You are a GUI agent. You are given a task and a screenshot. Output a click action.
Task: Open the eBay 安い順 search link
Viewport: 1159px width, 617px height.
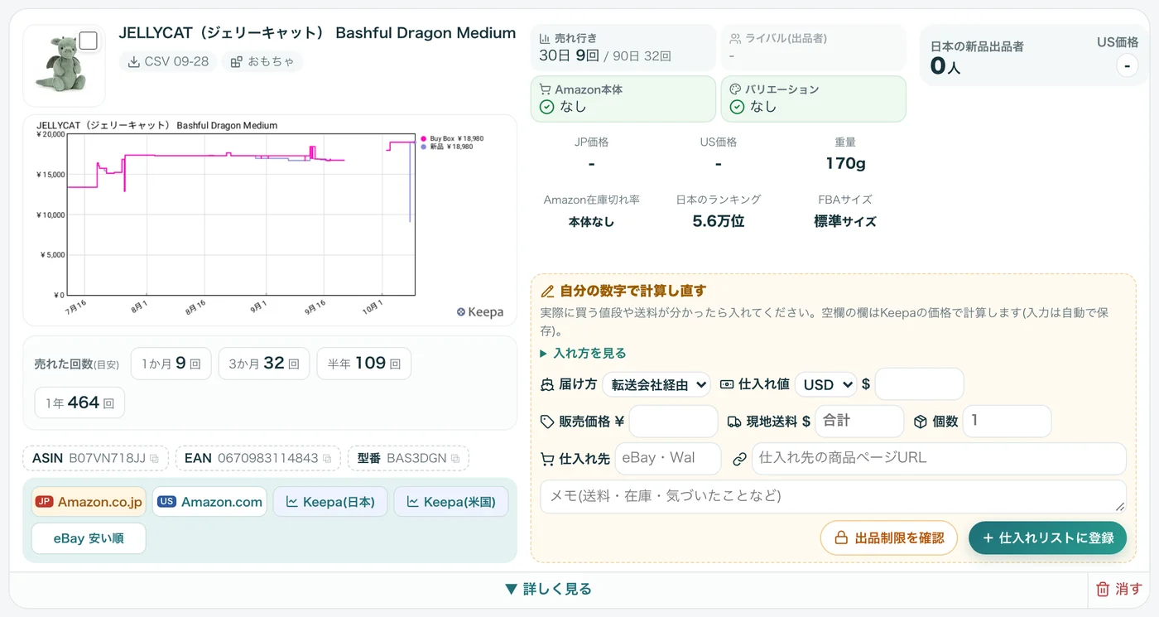[x=89, y=538]
